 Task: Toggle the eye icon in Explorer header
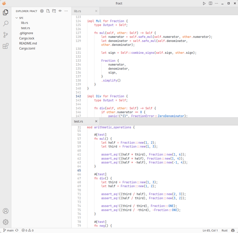coord(60,11)
